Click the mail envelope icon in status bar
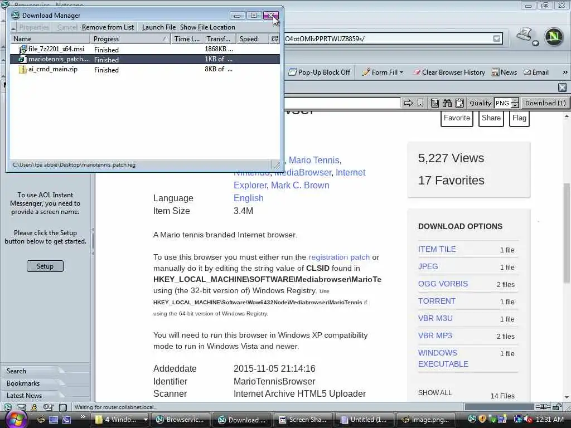 (x=21, y=407)
